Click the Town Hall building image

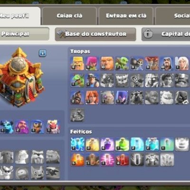20,77
